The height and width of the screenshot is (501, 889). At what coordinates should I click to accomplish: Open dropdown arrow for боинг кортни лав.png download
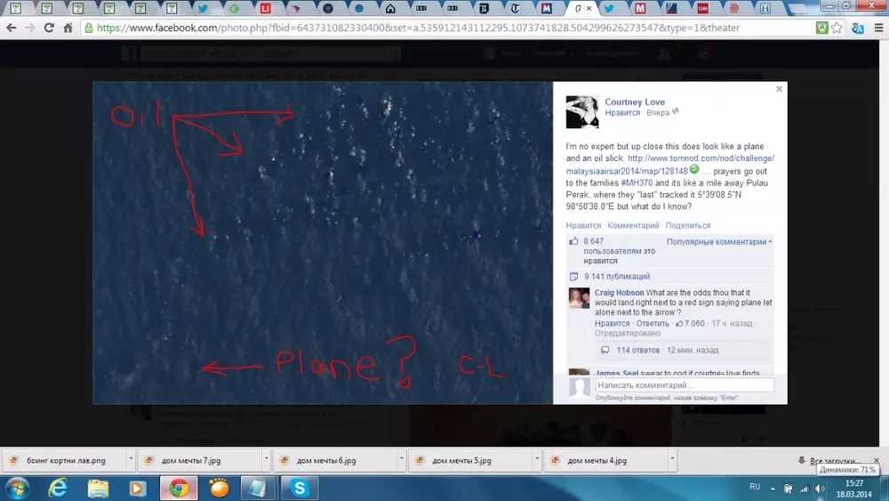(131, 460)
